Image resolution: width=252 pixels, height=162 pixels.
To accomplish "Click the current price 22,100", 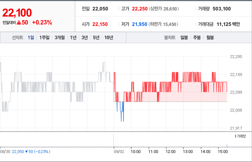I will [17, 13].
